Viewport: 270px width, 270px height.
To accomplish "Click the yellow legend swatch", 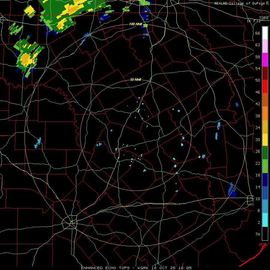I will click(x=265, y=140).
